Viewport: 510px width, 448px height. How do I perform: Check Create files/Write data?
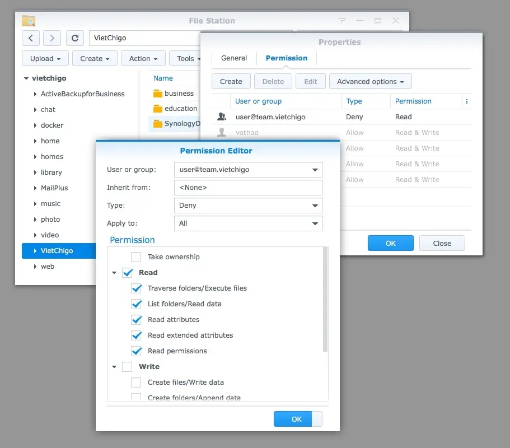point(136,382)
